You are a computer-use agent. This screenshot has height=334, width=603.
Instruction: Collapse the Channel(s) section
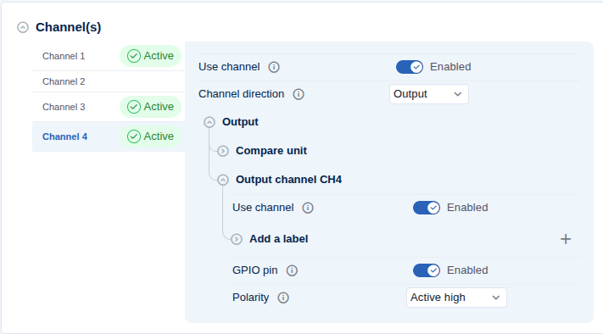23,27
